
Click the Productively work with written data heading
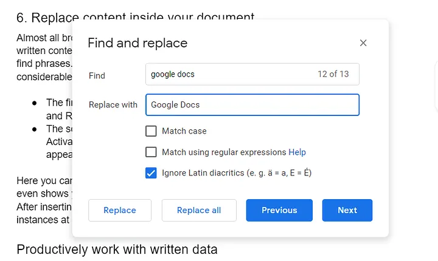[117, 249]
